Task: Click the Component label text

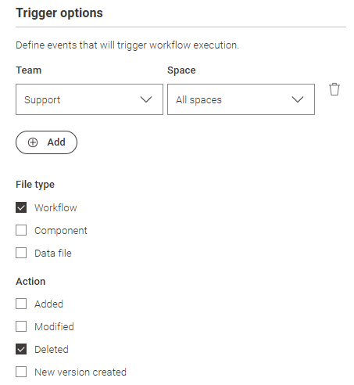Action: pyautogui.click(x=61, y=231)
